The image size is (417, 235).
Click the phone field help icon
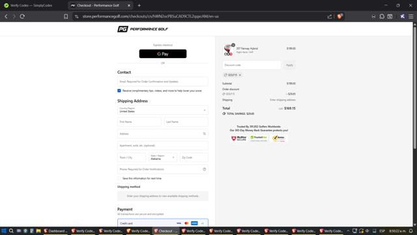click(x=204, y=169)
